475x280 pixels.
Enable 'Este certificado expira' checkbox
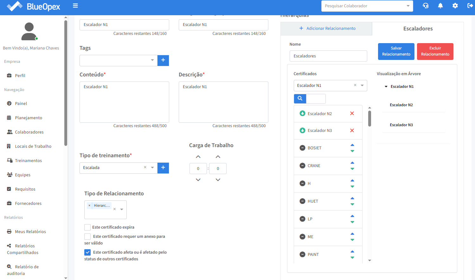[x=87, y=227]
